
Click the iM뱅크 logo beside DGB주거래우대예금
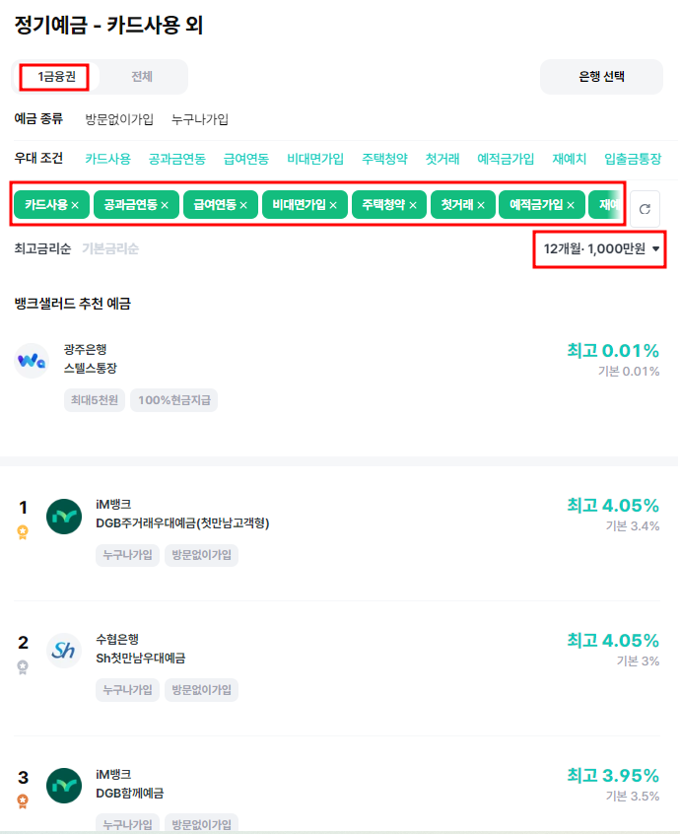pyautogui.click(x=64, y=516)
